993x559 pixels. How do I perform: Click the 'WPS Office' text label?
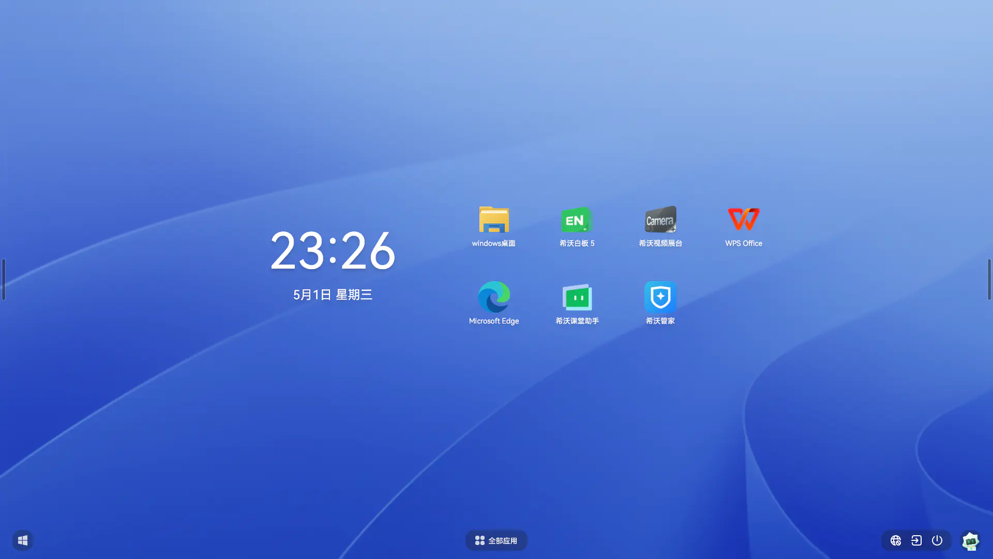point(743,243)
